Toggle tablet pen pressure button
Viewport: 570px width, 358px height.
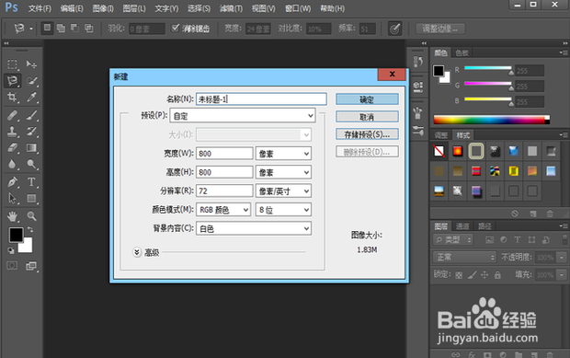[394, 29]
